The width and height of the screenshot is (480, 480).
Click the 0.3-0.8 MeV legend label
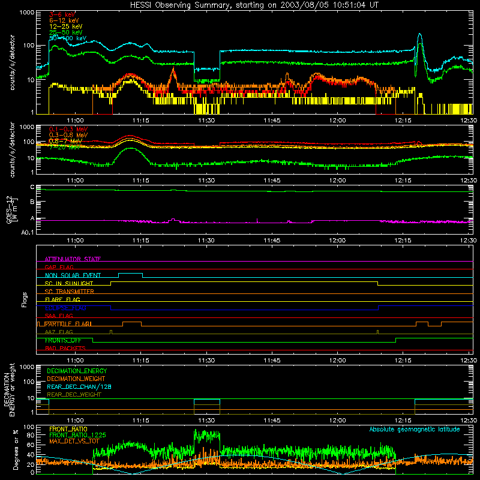click(68, 135)
